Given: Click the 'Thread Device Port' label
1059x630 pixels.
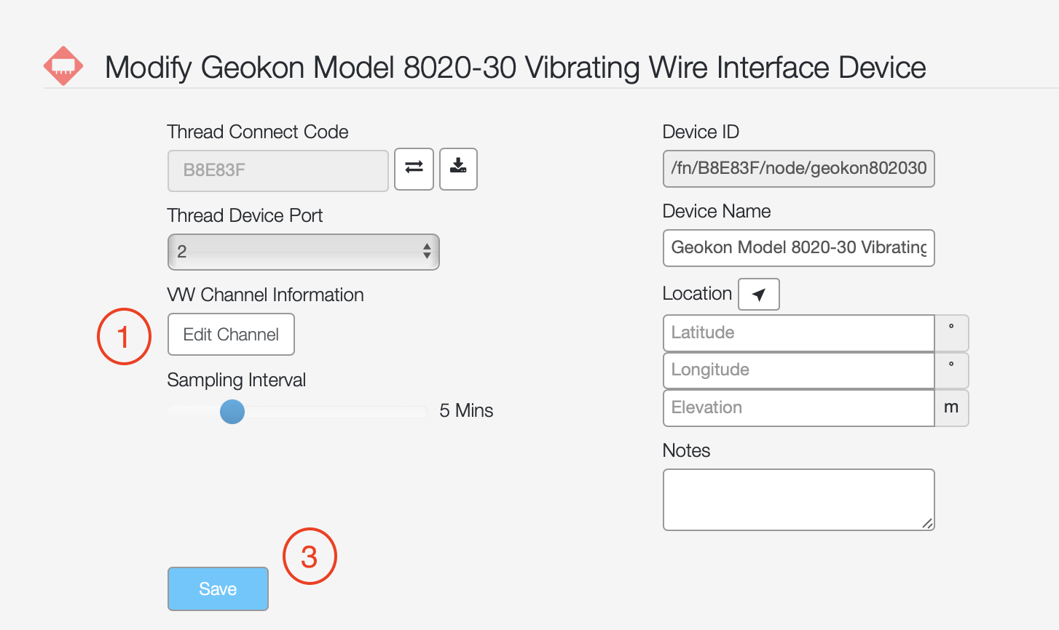Looking at the screenshot, I should click(x=245, y=216).
